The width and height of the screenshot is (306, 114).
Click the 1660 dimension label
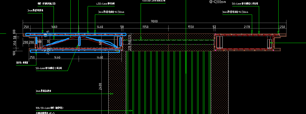(x=54, y=27)
